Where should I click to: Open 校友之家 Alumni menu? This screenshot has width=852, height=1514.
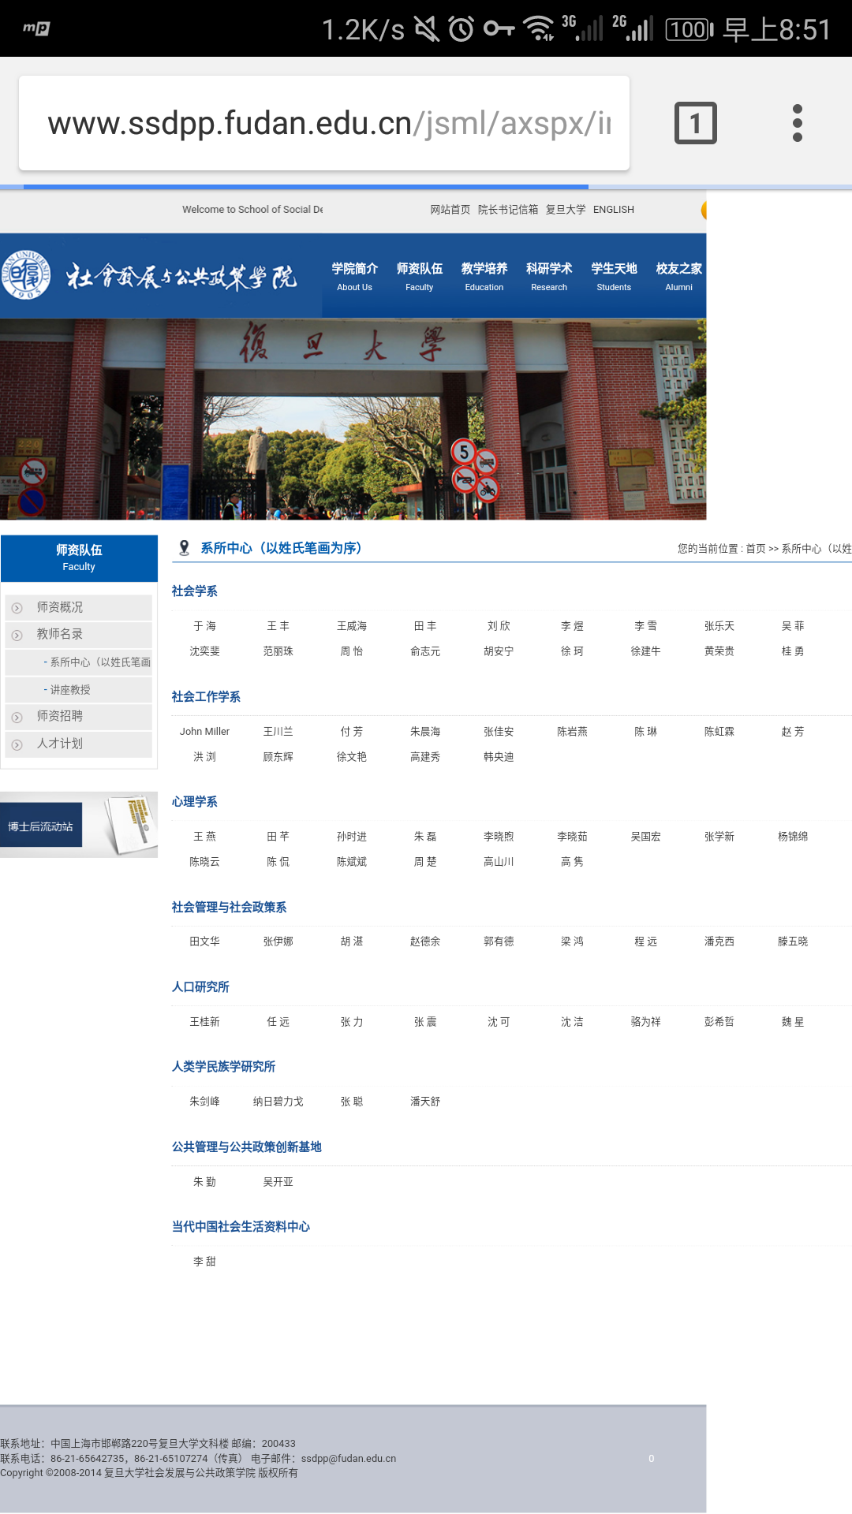[678, 276]
